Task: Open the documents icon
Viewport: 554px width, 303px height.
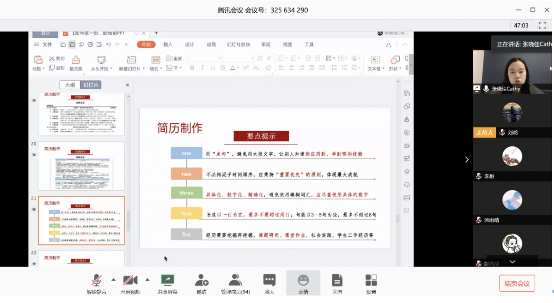Action: click(337, 280)
